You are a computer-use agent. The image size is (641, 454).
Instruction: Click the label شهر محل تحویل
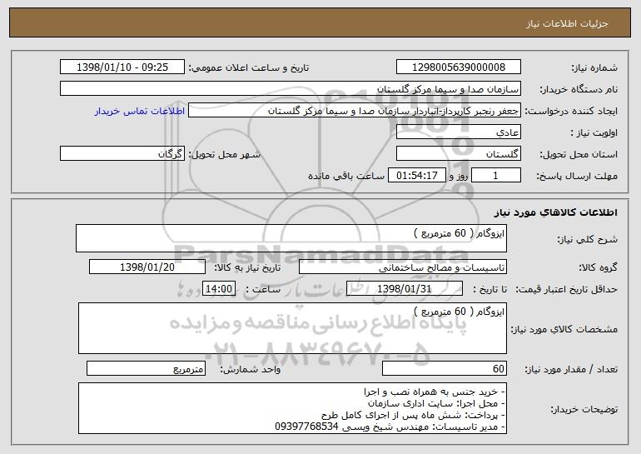pyautogui.click(x=224, y=154)
